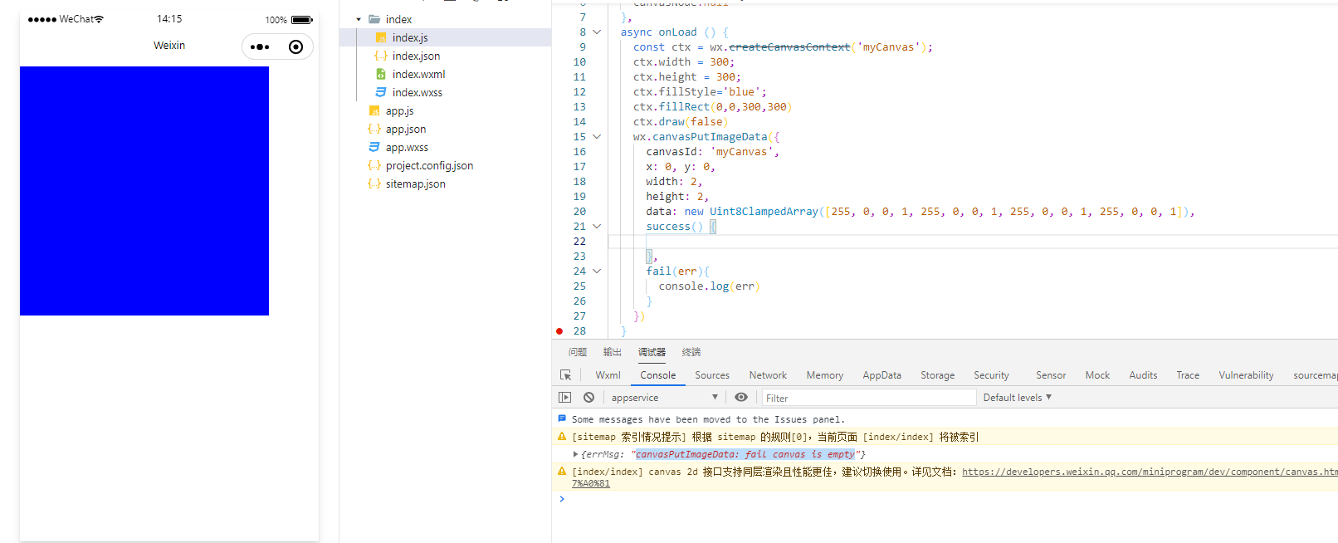Viewport: 1338px width, 543px height.
Task: Toggle the console sidebar panel icon
Action: tap(565, 398)
